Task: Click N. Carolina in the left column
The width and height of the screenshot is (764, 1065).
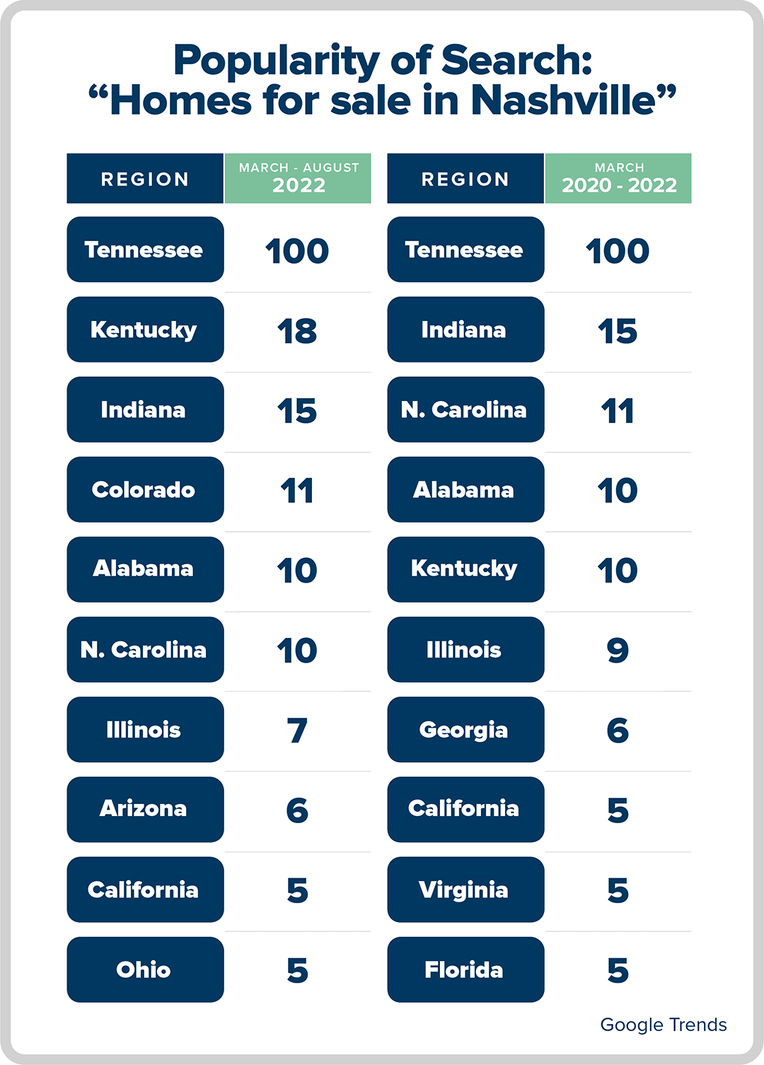Action: pos(145,649)
